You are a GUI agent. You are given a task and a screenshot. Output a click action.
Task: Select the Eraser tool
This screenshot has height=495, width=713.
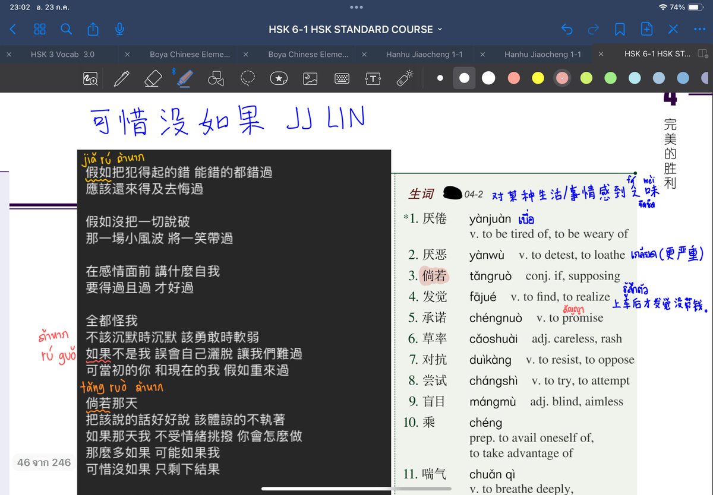pyautogui.click(x=153, y=78)
